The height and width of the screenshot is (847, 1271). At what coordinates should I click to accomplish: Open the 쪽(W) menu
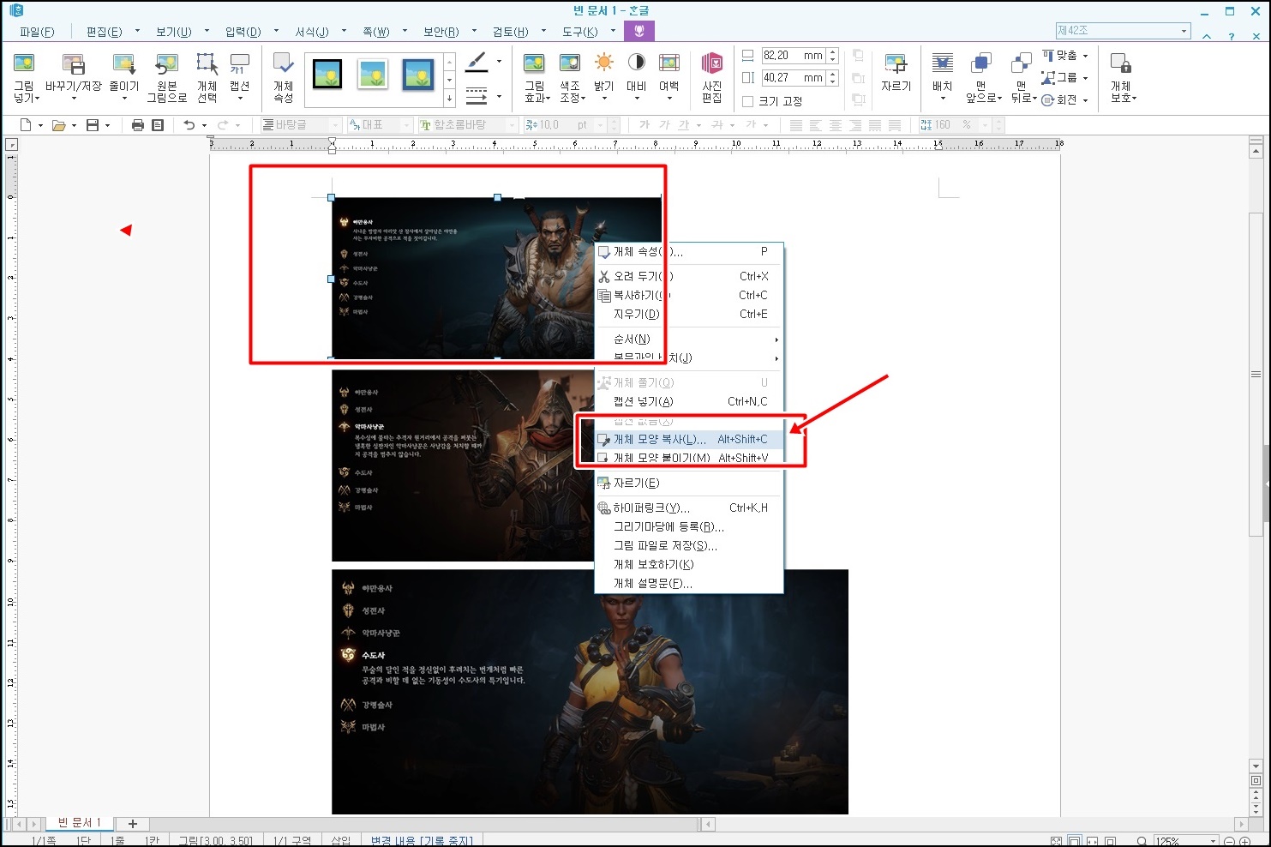point(375,32)
